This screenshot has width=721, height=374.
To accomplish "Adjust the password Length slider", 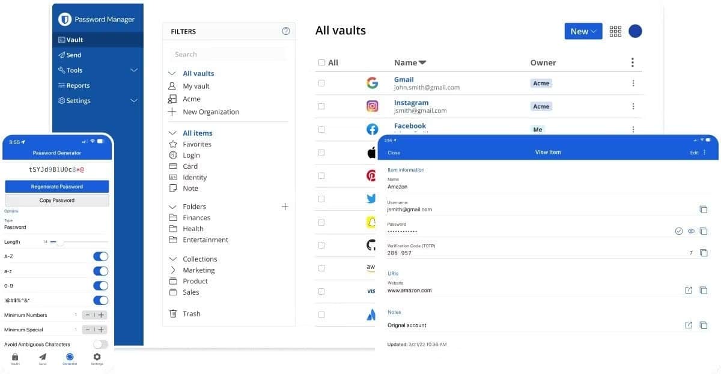I will [60, 242].
